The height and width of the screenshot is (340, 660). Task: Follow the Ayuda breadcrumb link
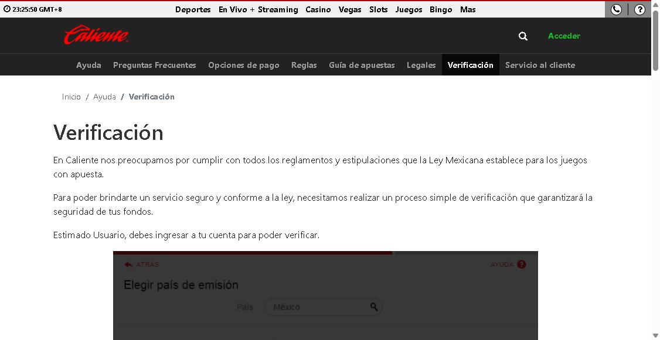pyautogui.click(x=104, y=97)
